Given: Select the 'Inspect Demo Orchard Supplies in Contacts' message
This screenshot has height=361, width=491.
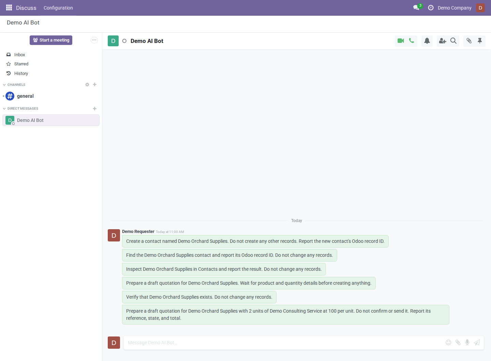Looking at the screenshot, I should pyautogui.click(x=224, y=269).
